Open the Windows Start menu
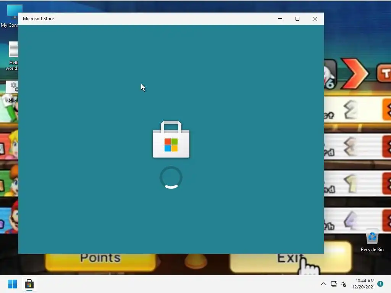The image size is (391, 293). point(12,284)
